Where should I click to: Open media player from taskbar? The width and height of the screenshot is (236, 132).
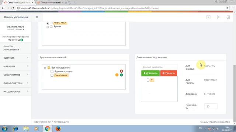pos(36,129)
